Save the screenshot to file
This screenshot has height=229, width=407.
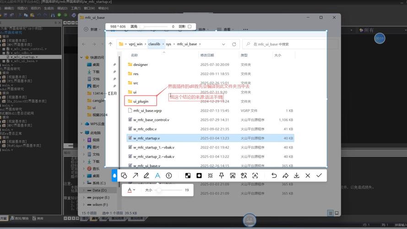[296, 176]
